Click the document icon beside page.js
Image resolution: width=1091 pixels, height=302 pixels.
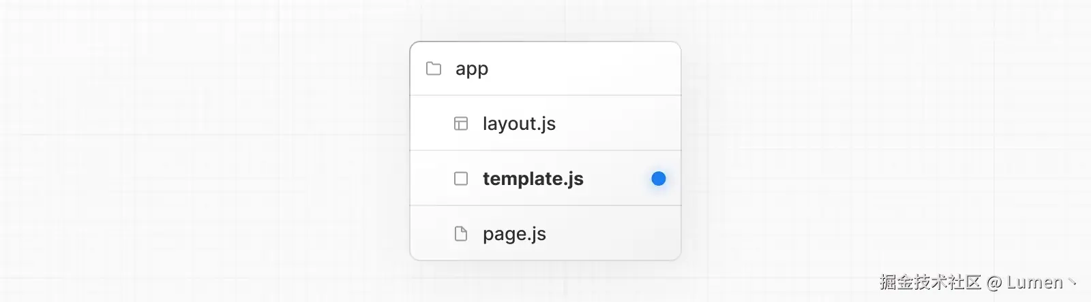(x=461, y=234)
